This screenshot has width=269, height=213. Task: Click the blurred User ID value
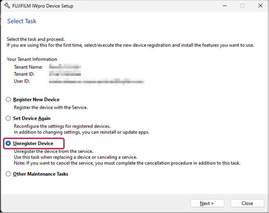[x=97, y=82]
